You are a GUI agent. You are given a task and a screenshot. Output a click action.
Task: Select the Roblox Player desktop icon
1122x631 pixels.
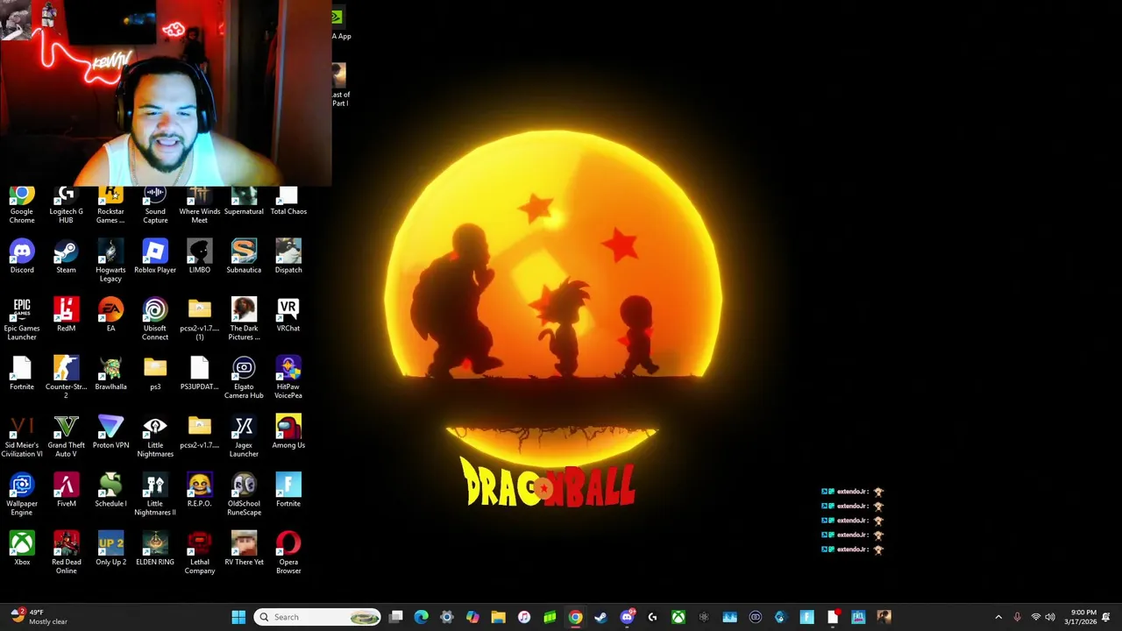pos(155,256)
